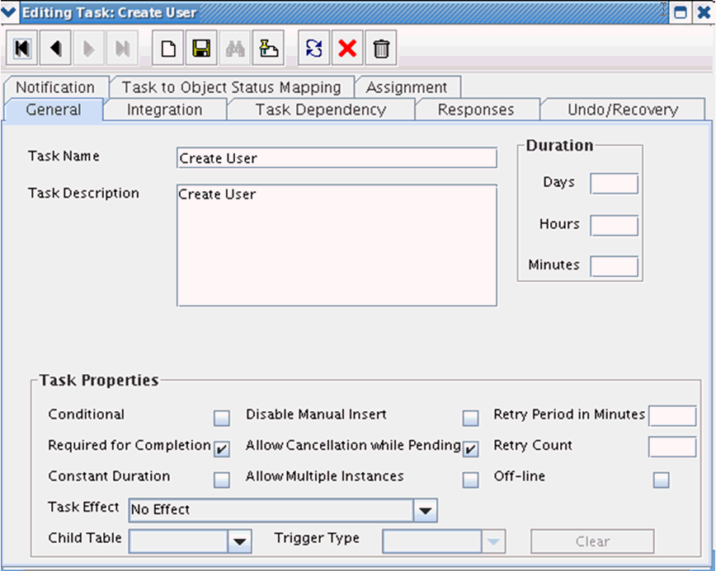Screen dimensions: 716x571
Task: Go to previous record arrow
Action: pos(55,48)
